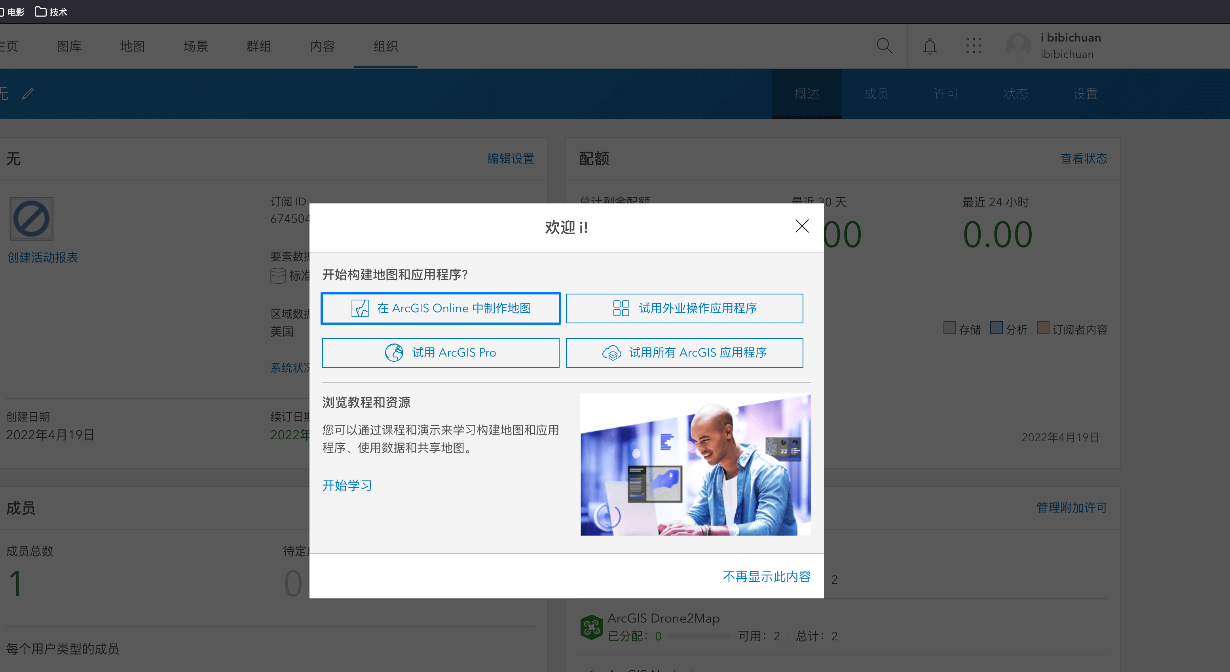Click the pencil edit icon

click(28, 94)
